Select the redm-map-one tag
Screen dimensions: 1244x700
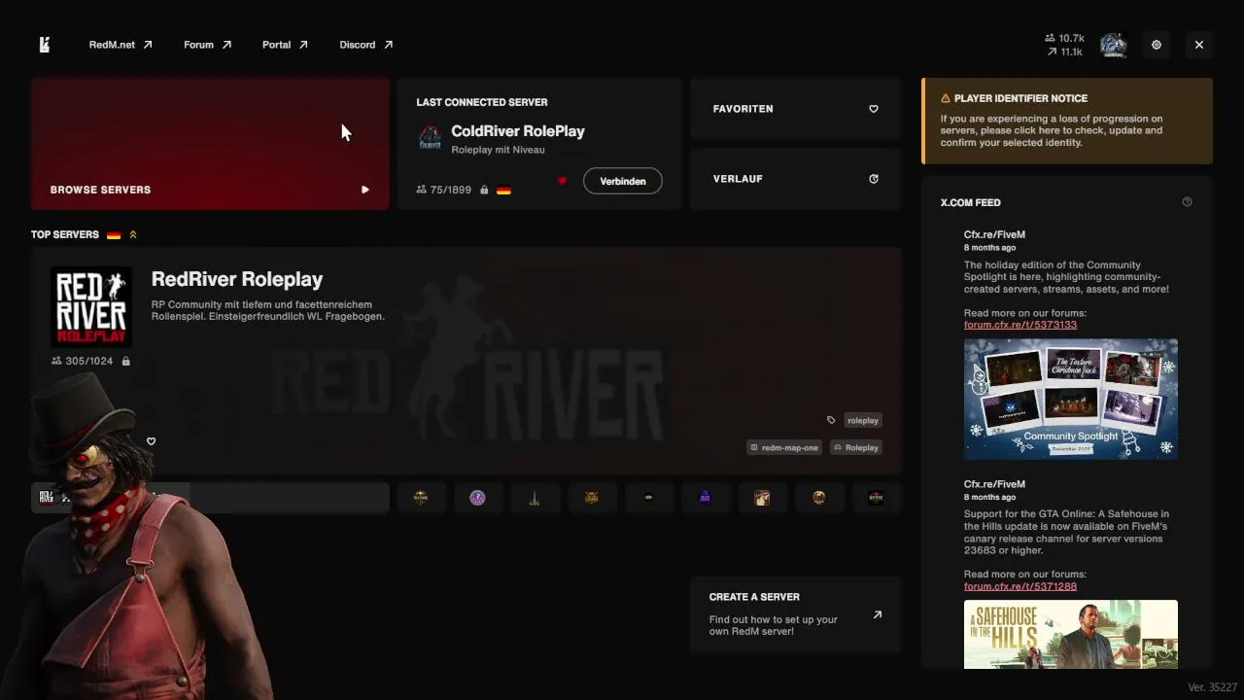pos(783,448)
